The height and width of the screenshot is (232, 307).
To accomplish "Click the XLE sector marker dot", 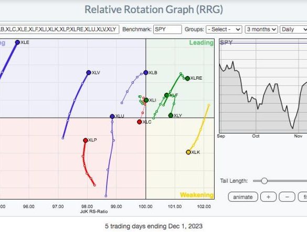I will click(x=17, y=42).
